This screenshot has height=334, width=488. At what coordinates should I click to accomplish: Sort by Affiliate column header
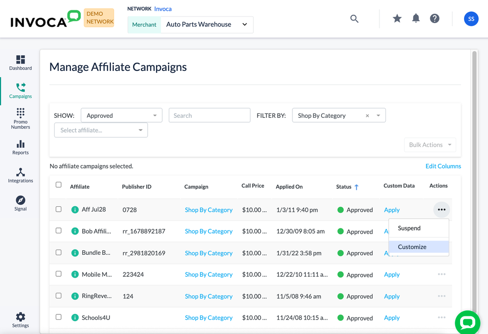tap(80, 187)
